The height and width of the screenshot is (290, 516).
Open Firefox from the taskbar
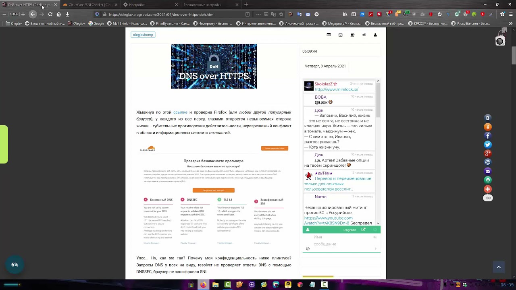click(203, 285)
